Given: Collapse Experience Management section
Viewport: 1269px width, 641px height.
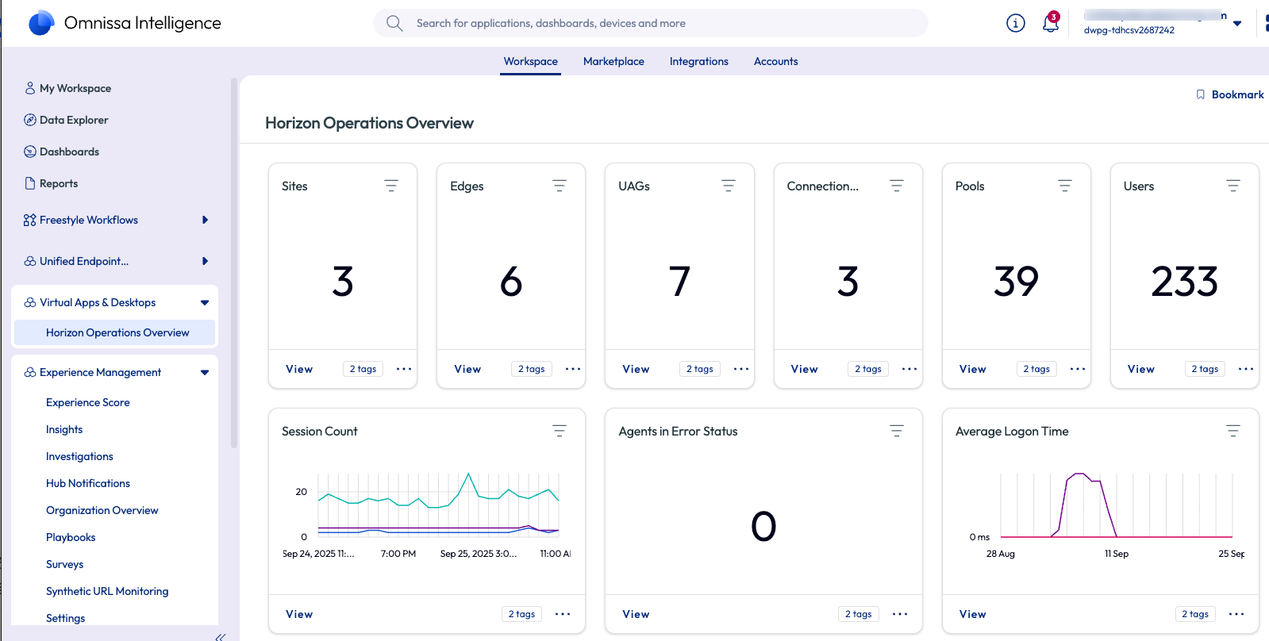Looking at the screenshot, I should tap(205, 372).
